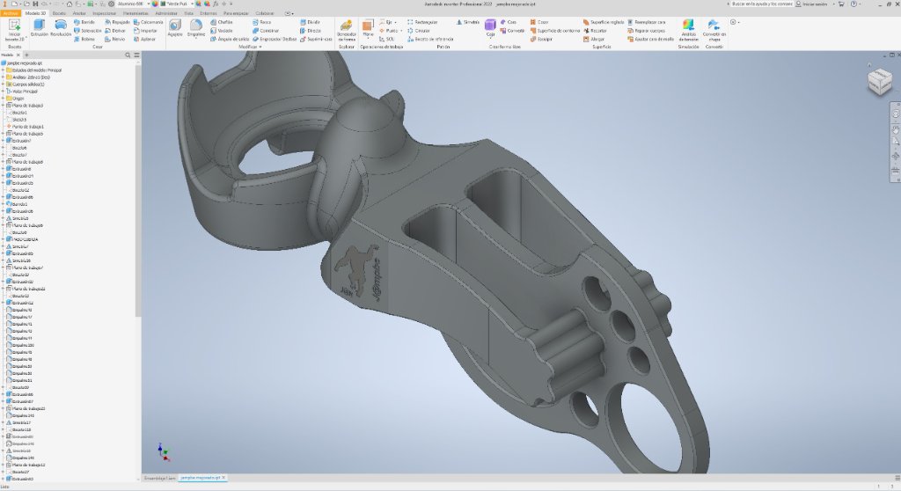Select the Calcomanía decal tool

[x=148, y=22]
